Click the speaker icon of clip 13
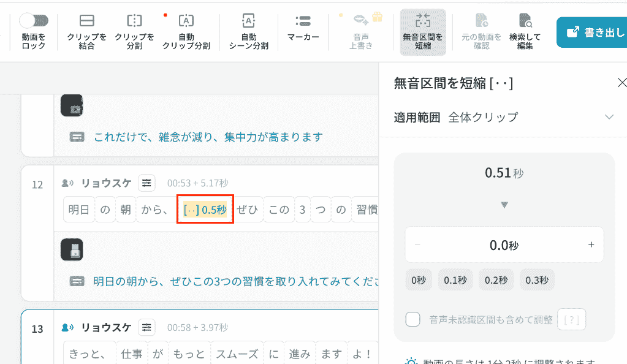 point(67,328)
